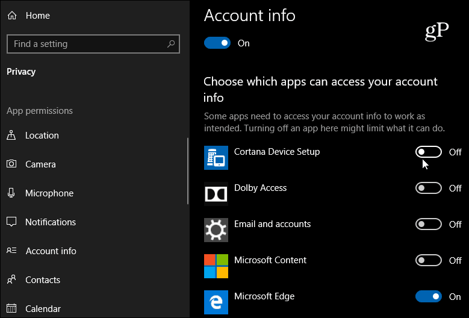The width and height of the screenshot is (469, 318).
Task: Enable Cortana Device Setup access toggle
Action: coord(428,152)
